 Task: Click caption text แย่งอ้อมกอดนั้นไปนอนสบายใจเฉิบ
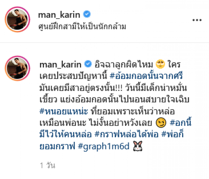pyautogui.click(x=125, y=99)
